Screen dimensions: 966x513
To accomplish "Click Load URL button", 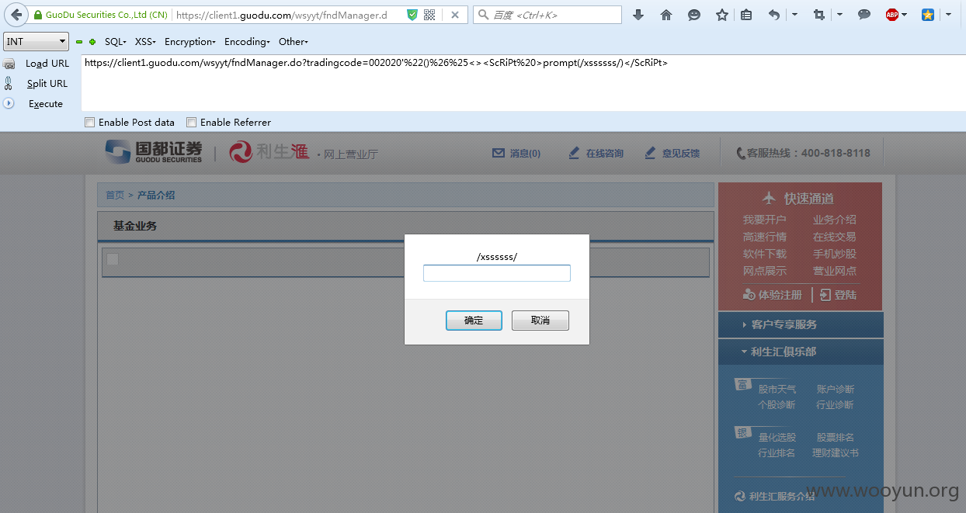I will (47, 64).
